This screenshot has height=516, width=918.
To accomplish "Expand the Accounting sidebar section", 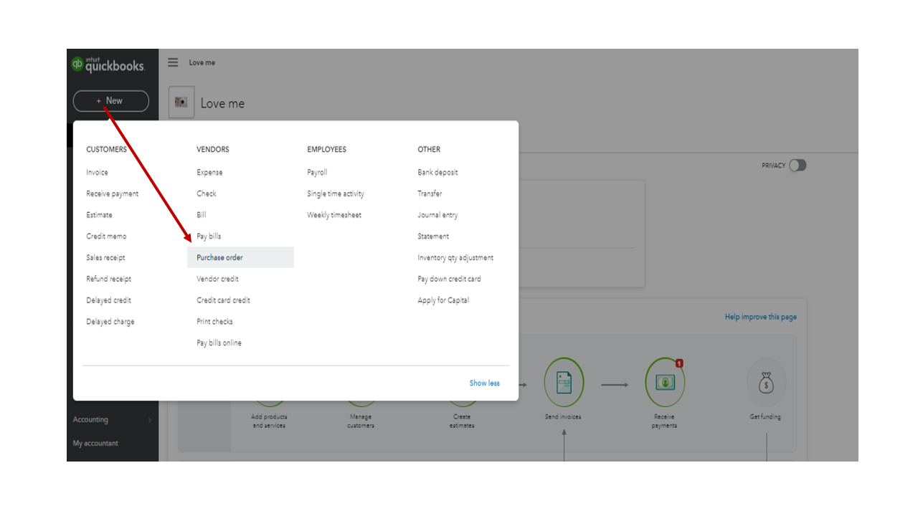I will pos(90,419).
